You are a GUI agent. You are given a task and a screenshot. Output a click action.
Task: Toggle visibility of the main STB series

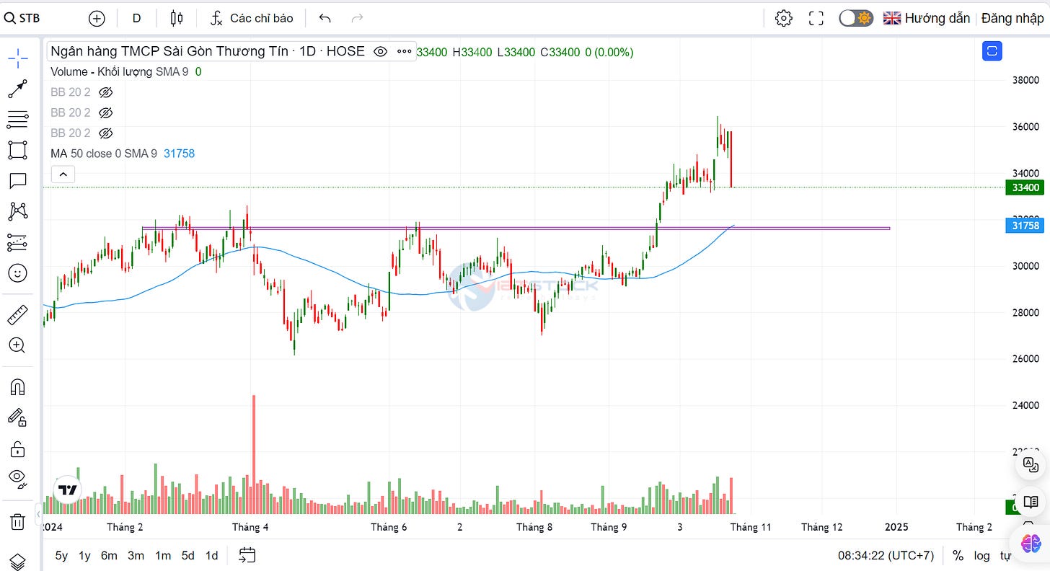(381, 51)
